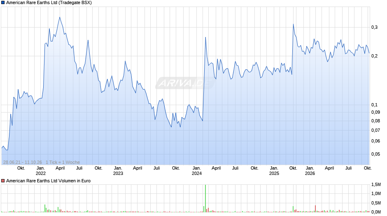Click the 0,05 price axis label

[375, 154]
